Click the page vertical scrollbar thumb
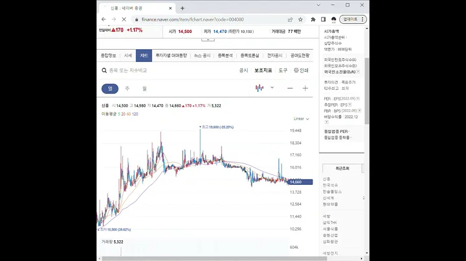 coord(367,90)
